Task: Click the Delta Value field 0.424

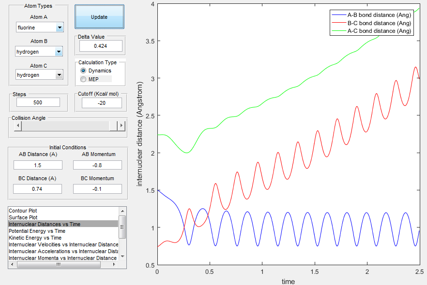Action: pos(101,46)
